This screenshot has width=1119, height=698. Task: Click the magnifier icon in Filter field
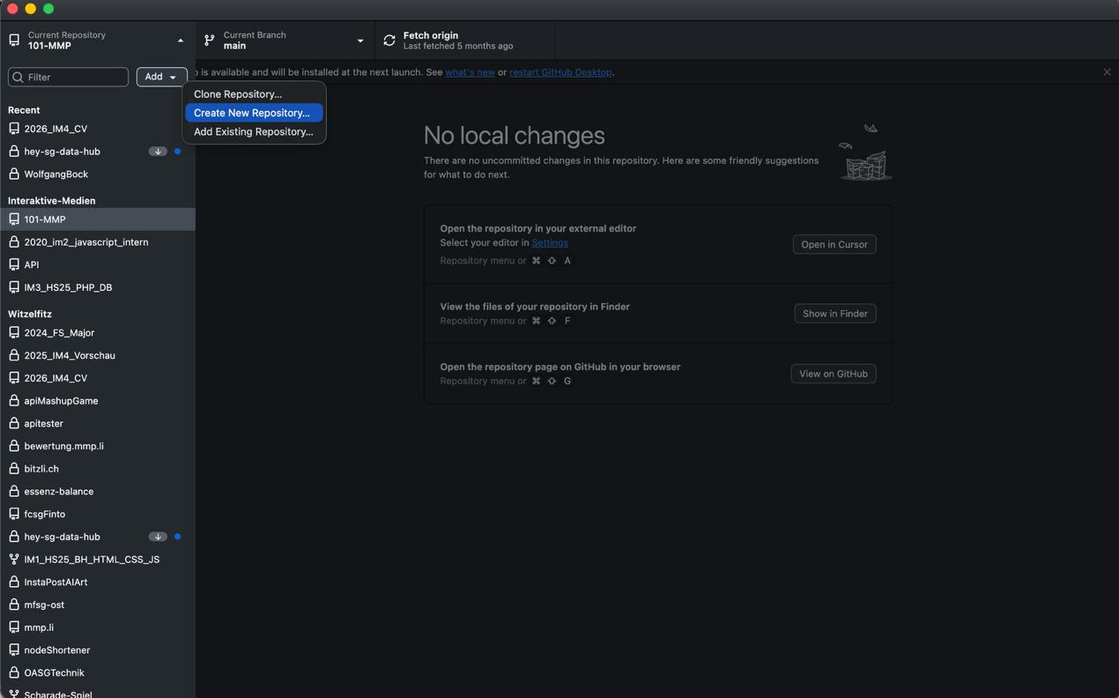point(18,77)
